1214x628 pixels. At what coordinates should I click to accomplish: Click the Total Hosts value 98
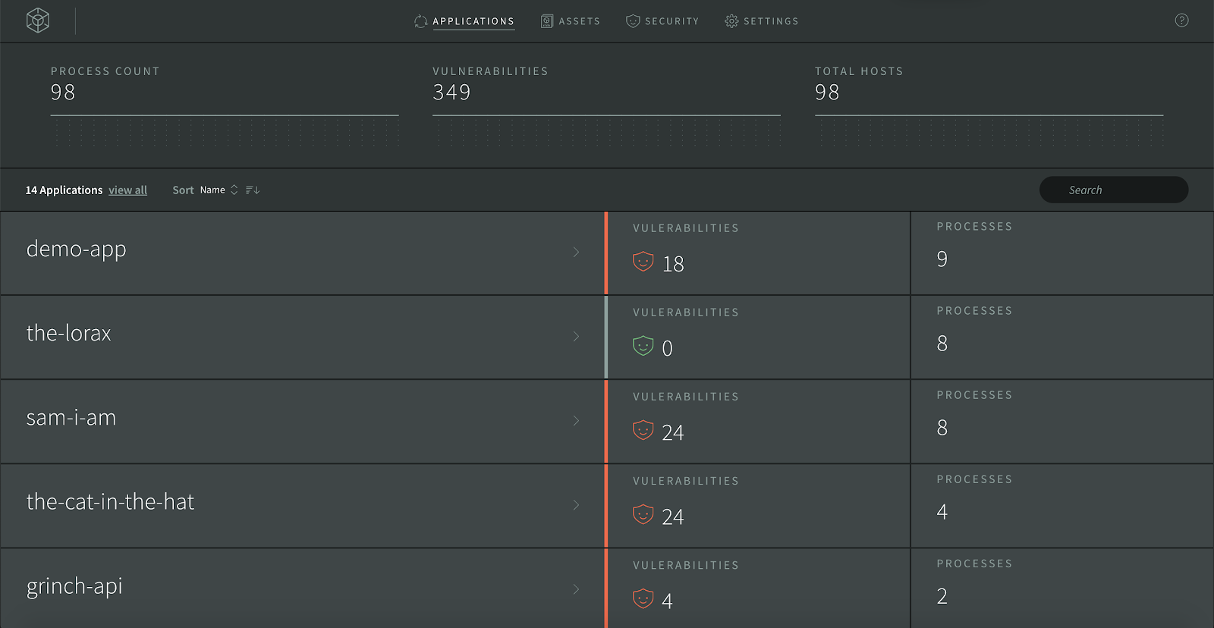827,93
